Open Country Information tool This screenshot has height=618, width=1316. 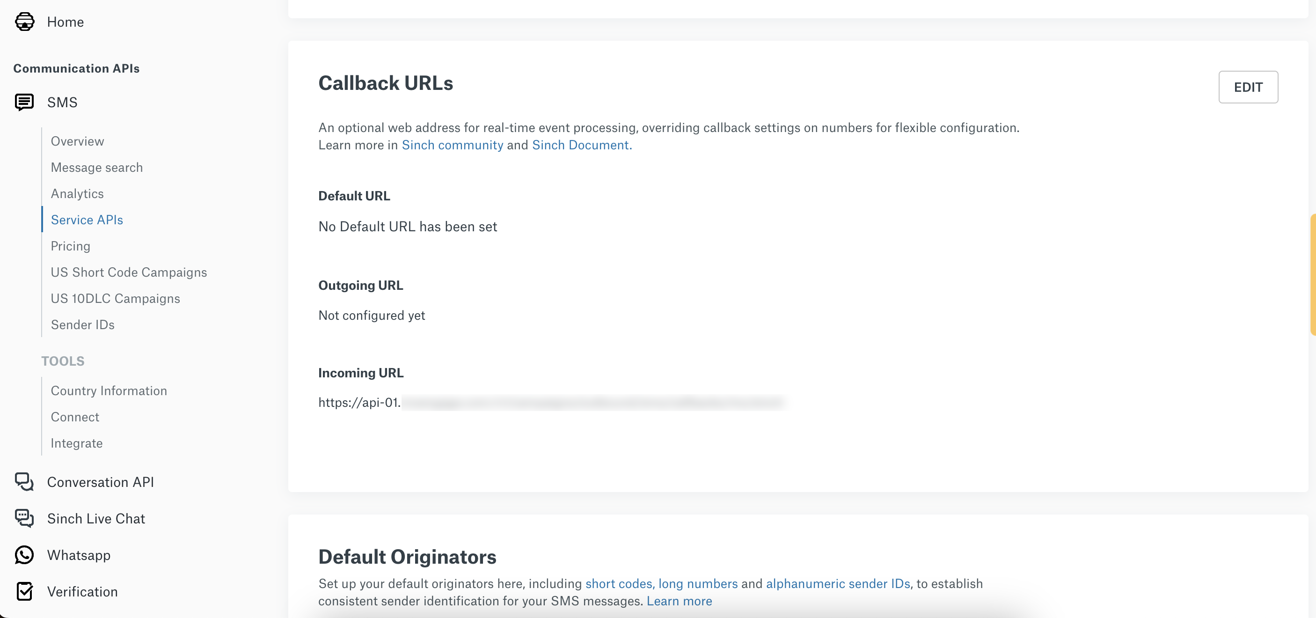tap(109, 390)
